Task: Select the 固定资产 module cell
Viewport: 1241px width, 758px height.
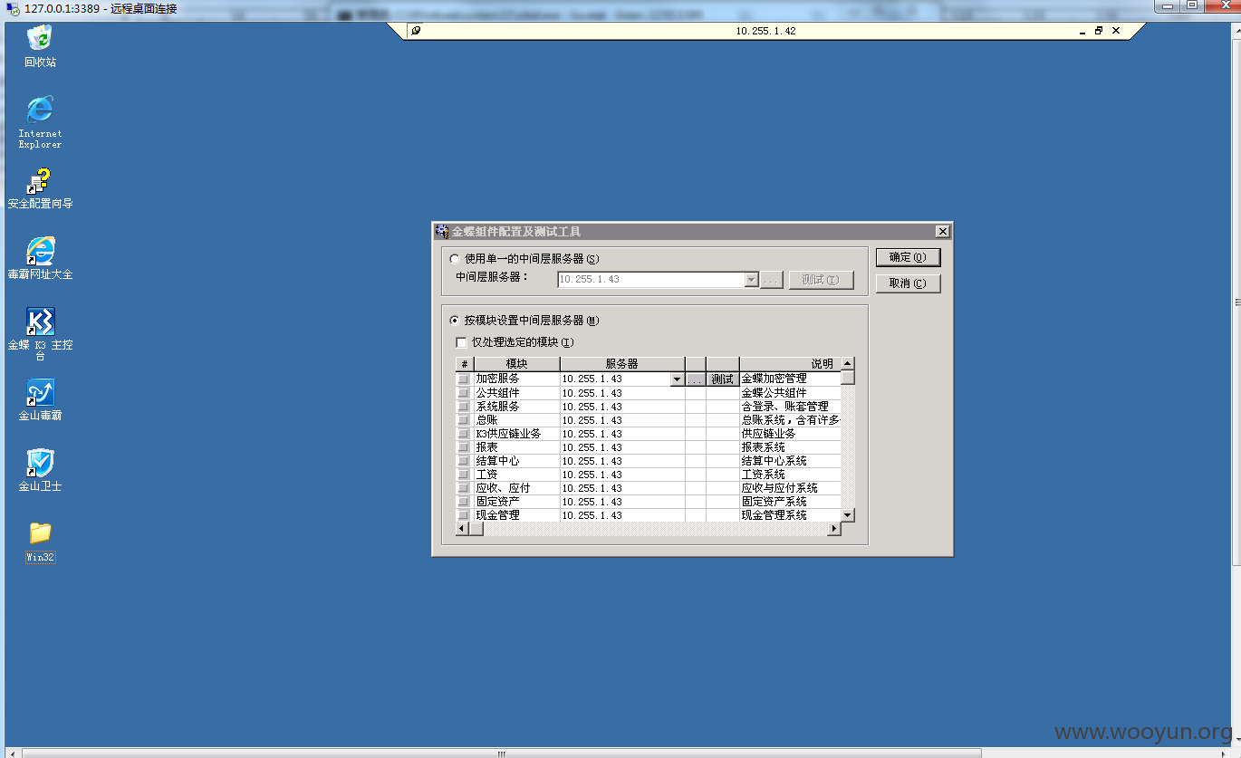Action: pos(516,502)
